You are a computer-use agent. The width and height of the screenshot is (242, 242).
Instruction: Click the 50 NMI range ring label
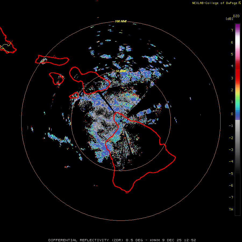tap(121, 71)
